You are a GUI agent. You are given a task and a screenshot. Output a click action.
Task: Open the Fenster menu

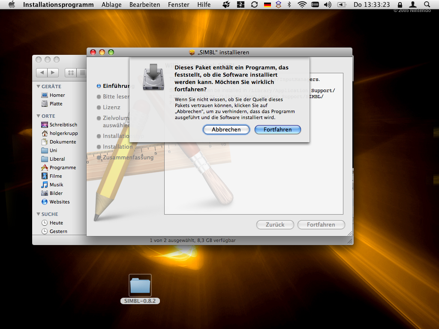pos(179,5)
